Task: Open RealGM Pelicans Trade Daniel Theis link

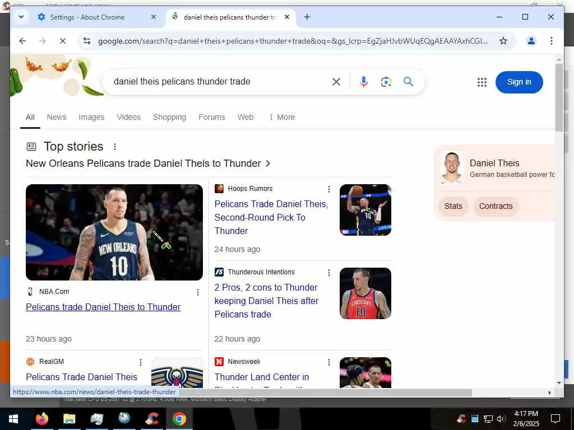Action: (x=81, y=377)
